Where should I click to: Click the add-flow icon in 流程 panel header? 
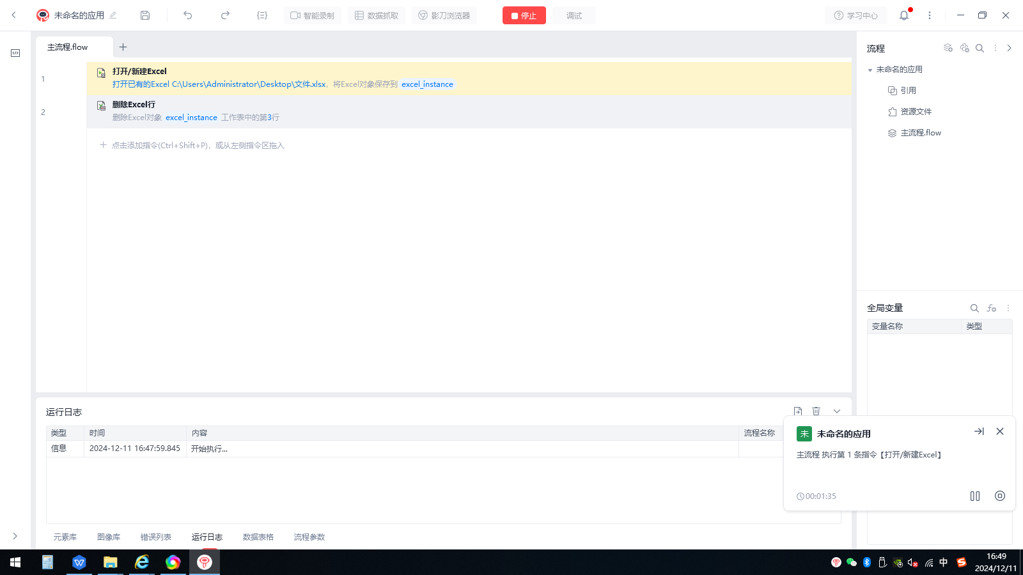(948, 48)
